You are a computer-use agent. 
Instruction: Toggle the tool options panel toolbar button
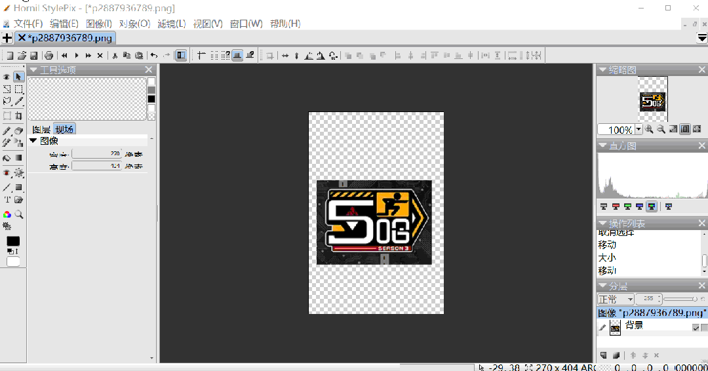pyautogui.click(x=181, y=56)
